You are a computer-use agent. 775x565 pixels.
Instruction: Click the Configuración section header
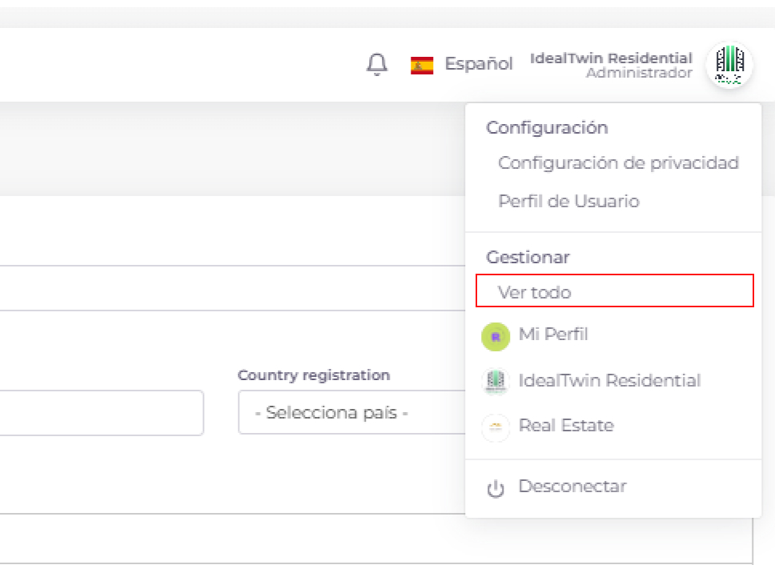click(x=547, y=128)
